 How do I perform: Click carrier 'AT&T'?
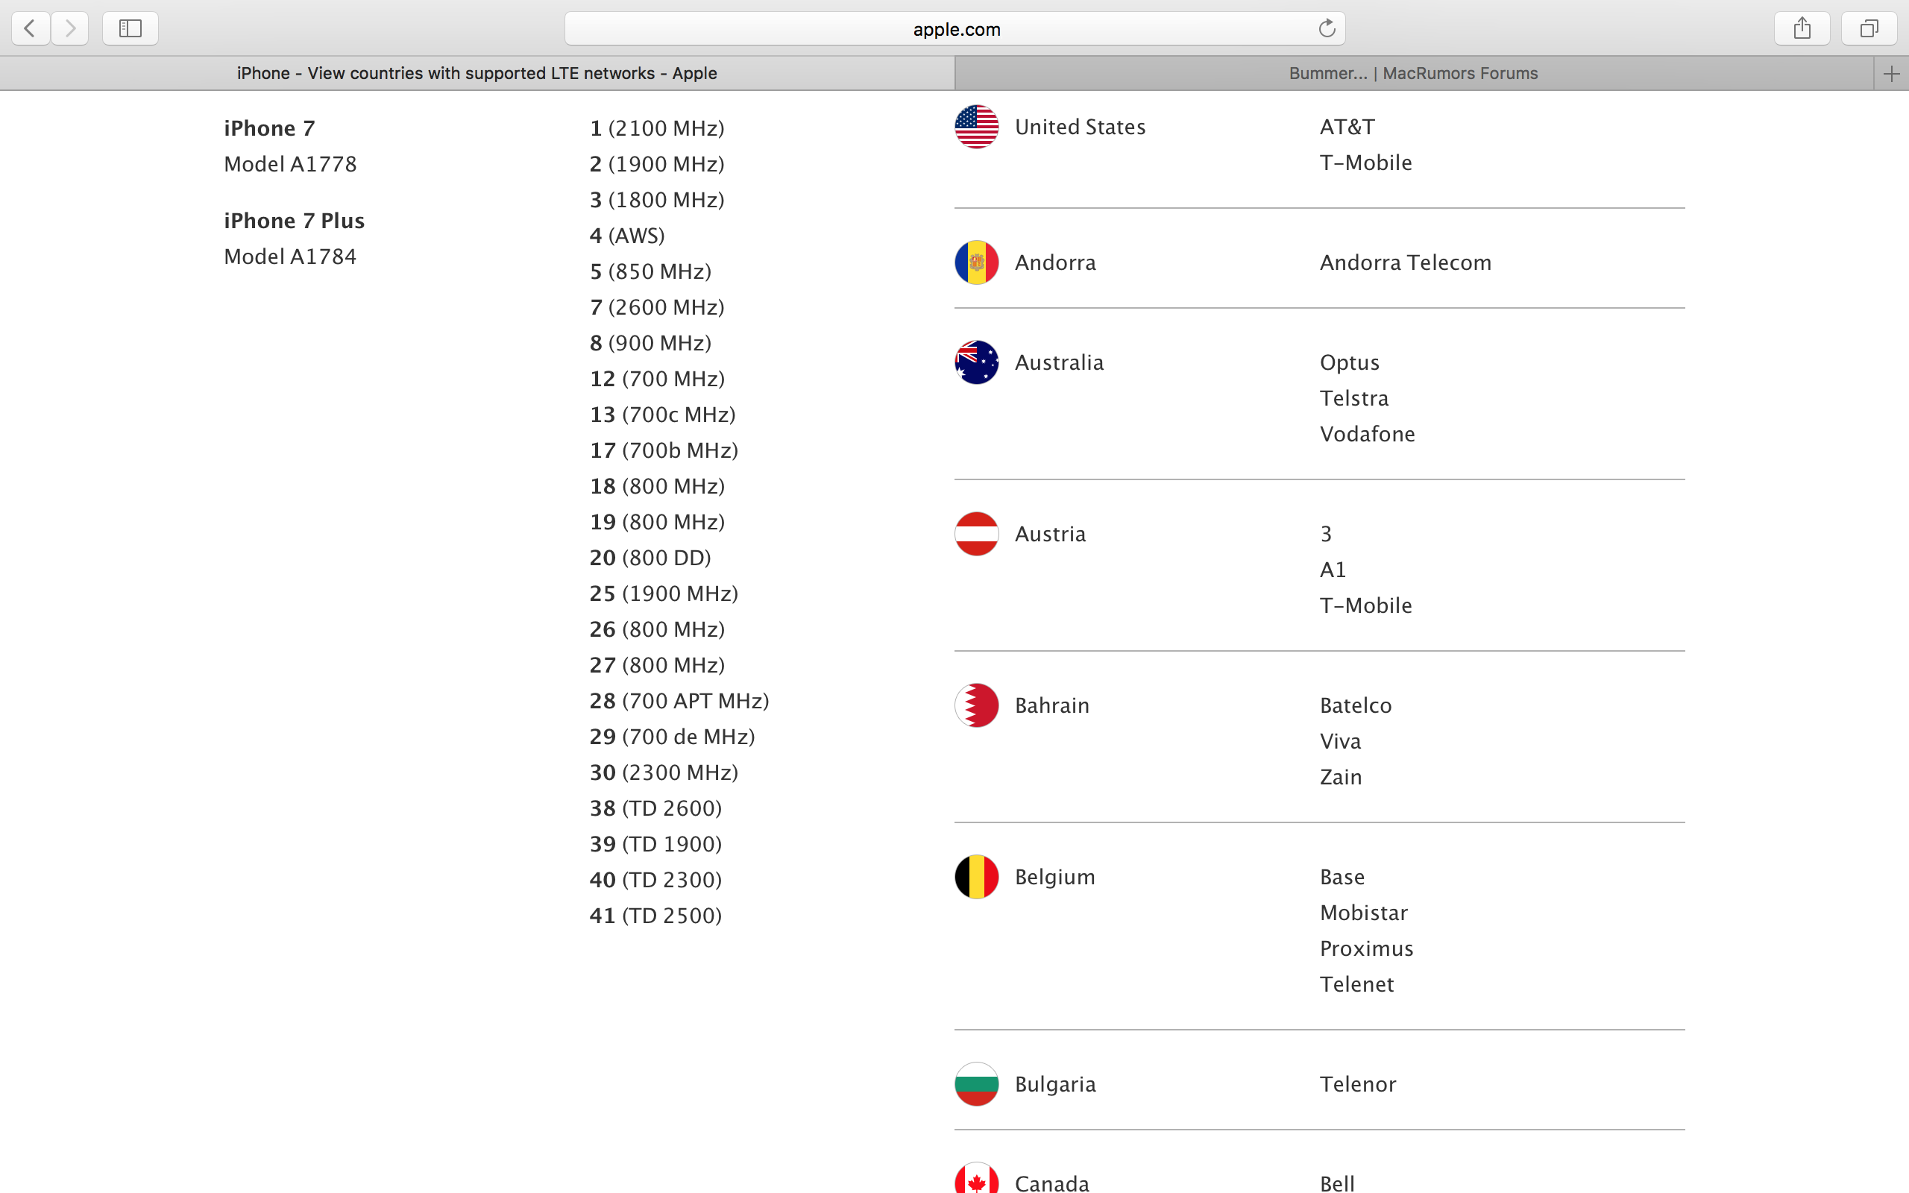(1347, 127)
